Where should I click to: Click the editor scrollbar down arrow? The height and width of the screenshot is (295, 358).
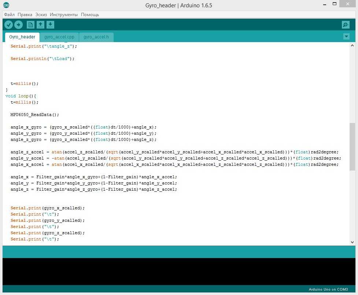pyautogui.click(x=352, y=242)
